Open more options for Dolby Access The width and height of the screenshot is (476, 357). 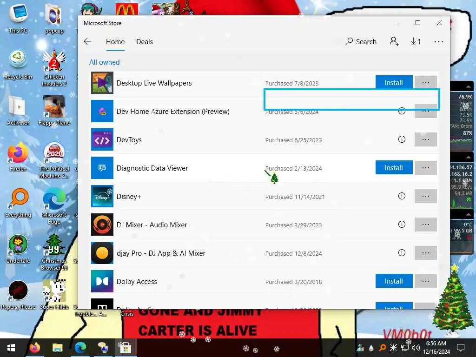tap(426, 281)
